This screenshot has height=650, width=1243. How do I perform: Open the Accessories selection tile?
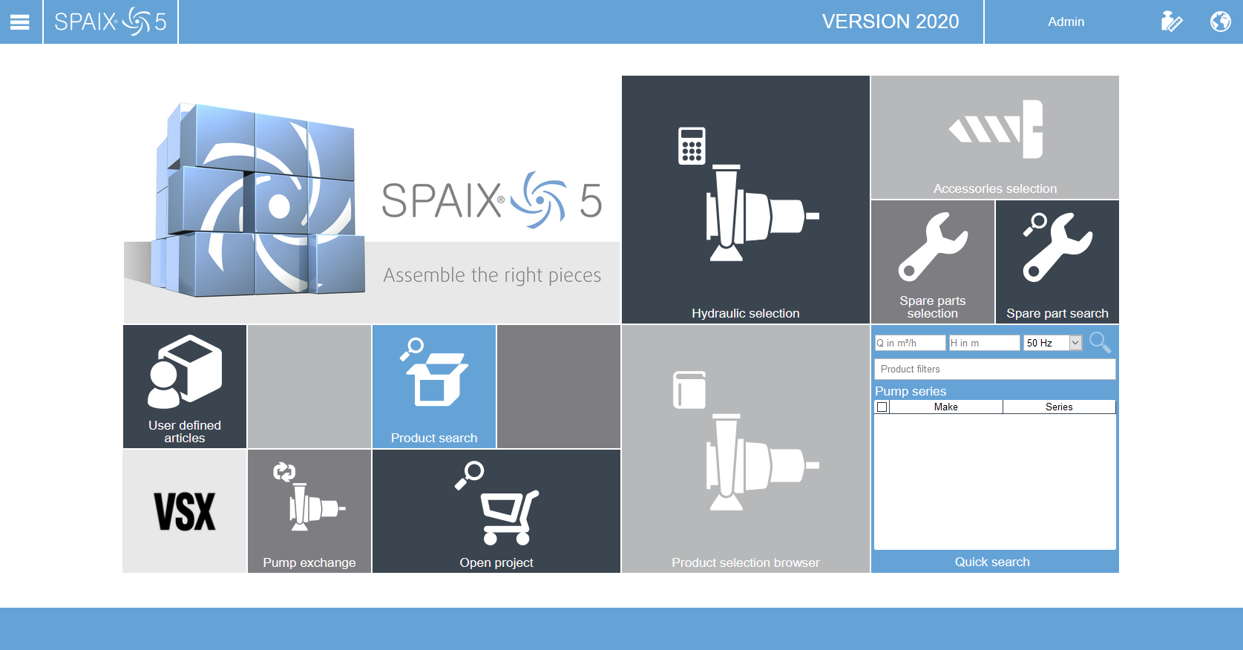tap(995, 137)
